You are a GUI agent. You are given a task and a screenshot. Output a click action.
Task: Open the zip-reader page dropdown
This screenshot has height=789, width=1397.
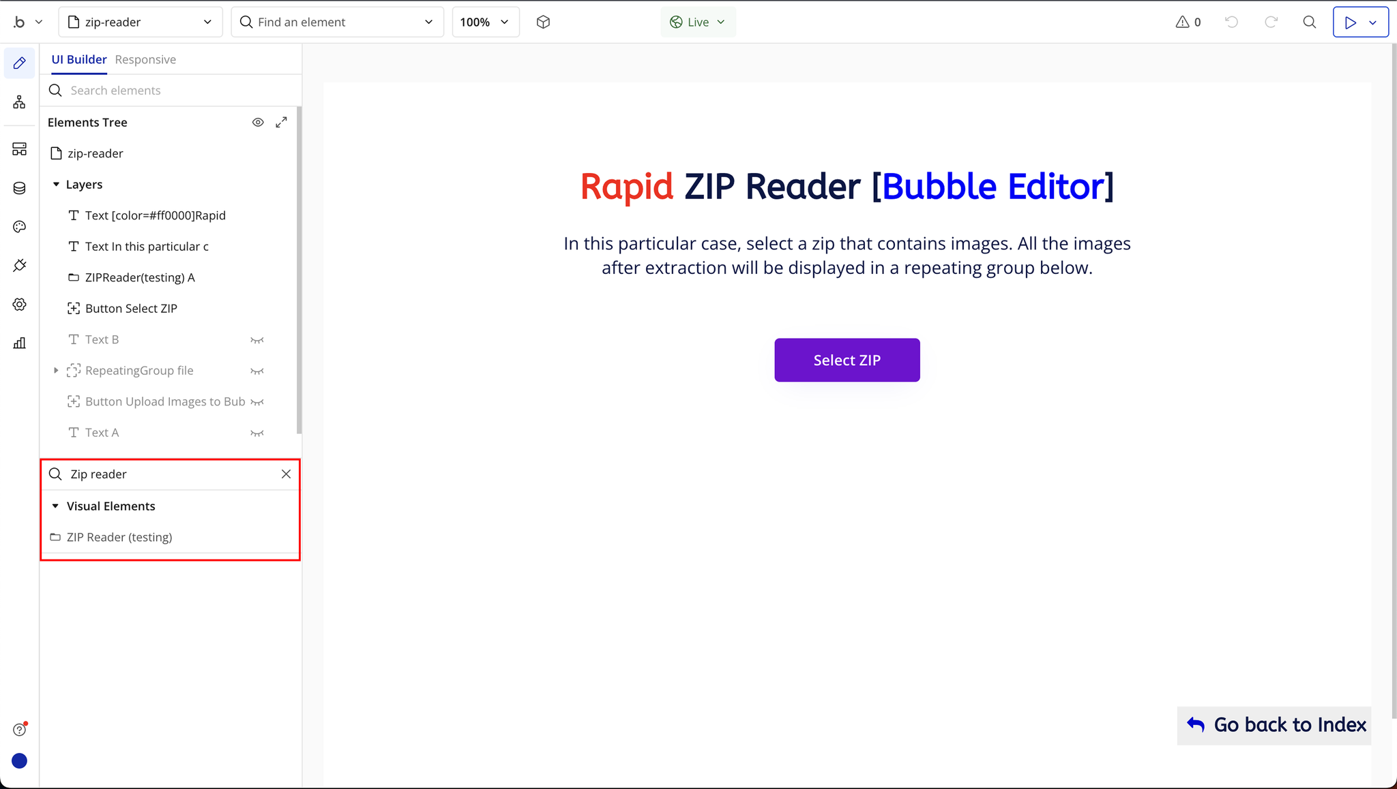[141, 22]
